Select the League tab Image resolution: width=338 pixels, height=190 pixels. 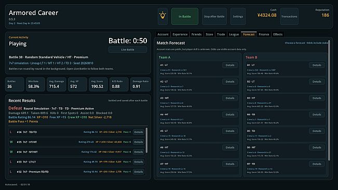234,34
